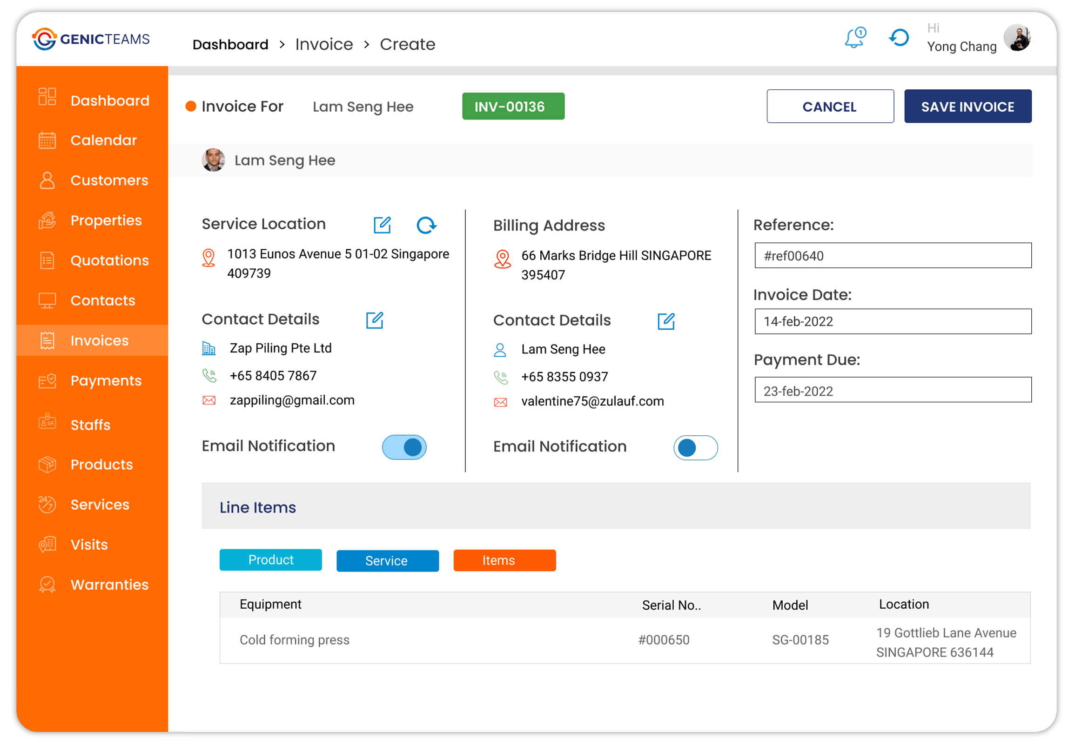Click Quotations document icon in sidebar
This screenshot has width=1075, height=744.
pyautogui.click(x=47, y=260)
